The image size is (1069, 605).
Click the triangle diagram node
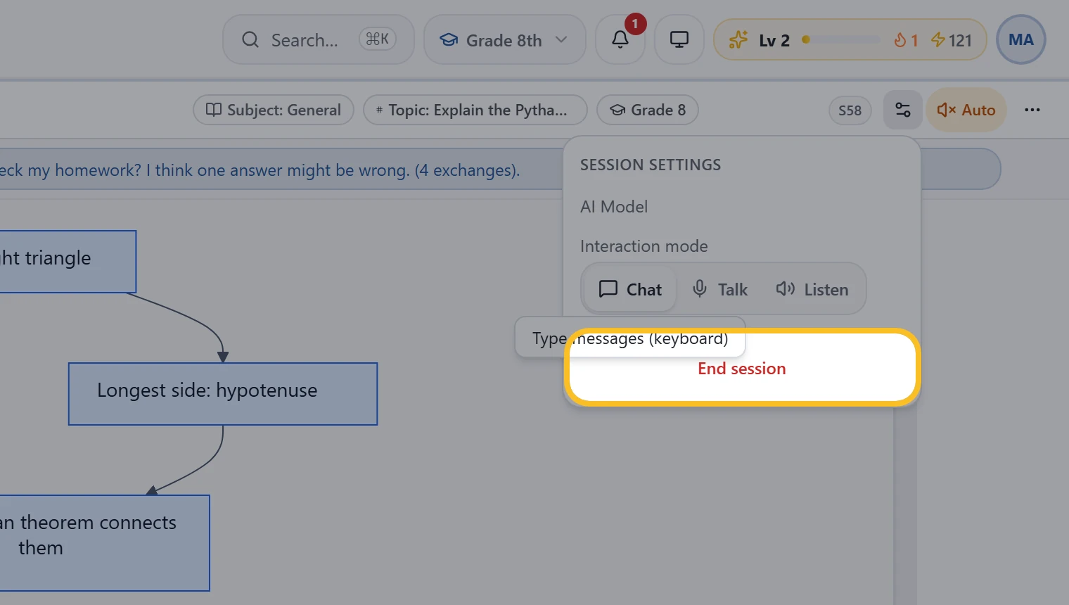coord(68,262)
